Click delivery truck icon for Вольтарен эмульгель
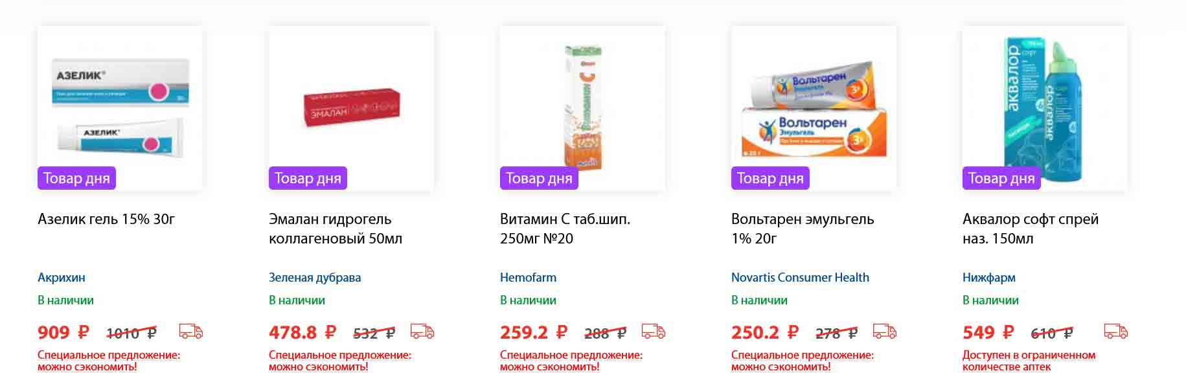The image size is (1186, 373). pos(884,332)
